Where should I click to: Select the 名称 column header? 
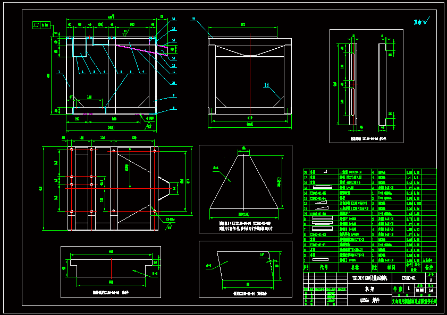click(x=355, y=267)
